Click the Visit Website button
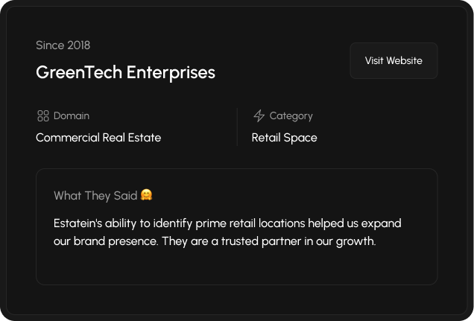The image size is (474, 321). [394, 61]
